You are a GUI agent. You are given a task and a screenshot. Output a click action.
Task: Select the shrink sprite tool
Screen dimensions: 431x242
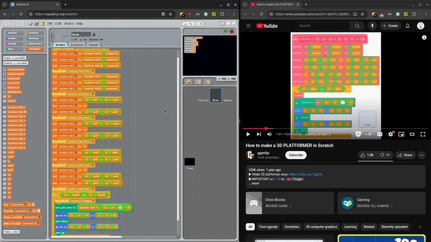click(x=201, y=24)
